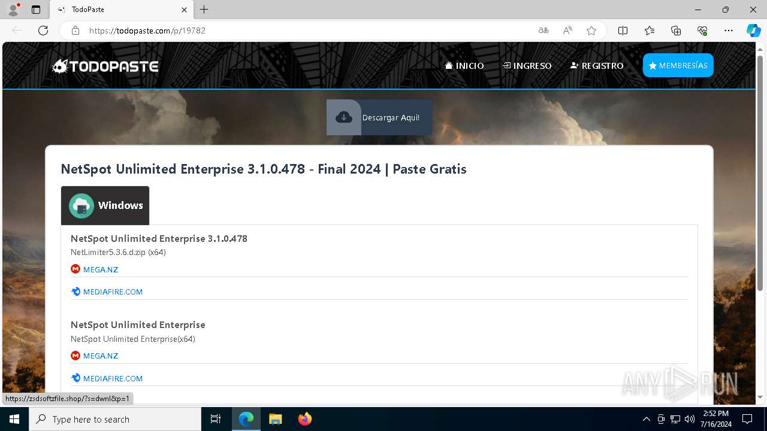Viewport: 767px width, 431px height.
Task: Click the text NetSpot Unlimited Enterprise(x64)
Action: pos(133,339)
